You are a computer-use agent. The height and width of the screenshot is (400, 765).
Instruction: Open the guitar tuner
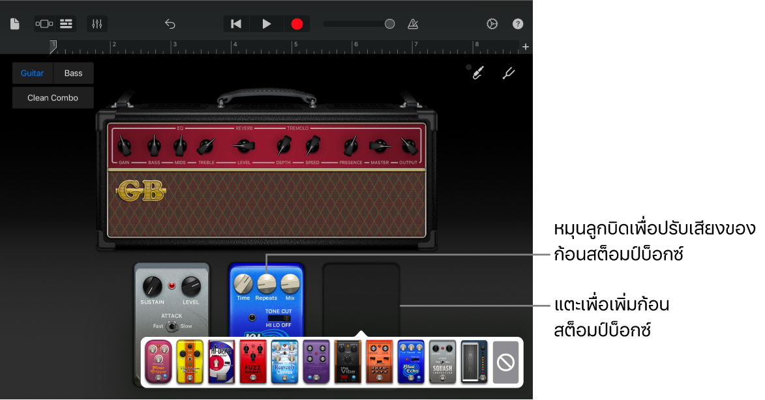pos(509,73)
